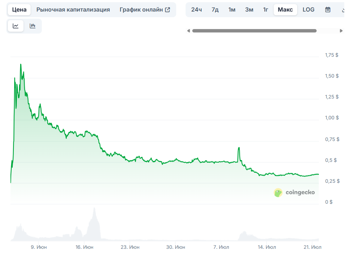Switch to line chart view icon

pos(16,26)
